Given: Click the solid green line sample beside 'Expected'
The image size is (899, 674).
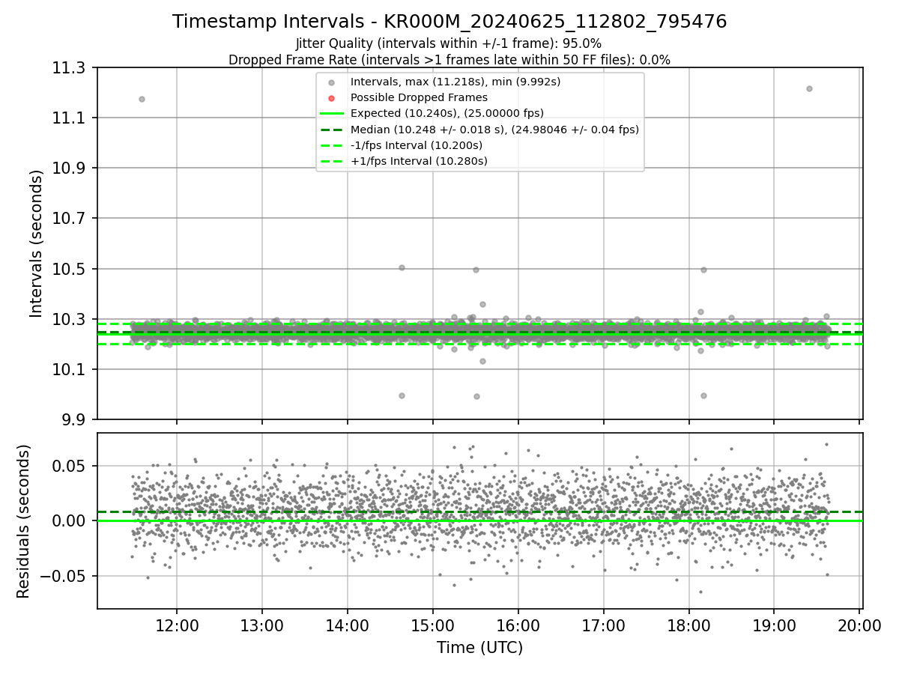Looking at the screenshot, I should pos(331,114).
